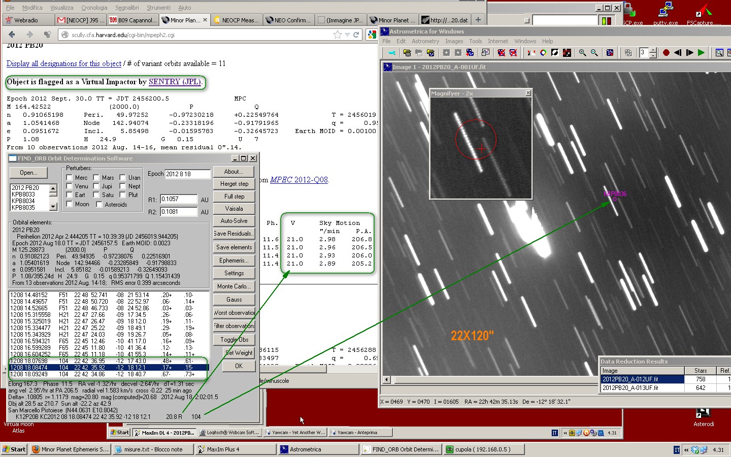Screen dimensions: 731x457
Task: Click the Epoch input field
Action: [187, 174]
